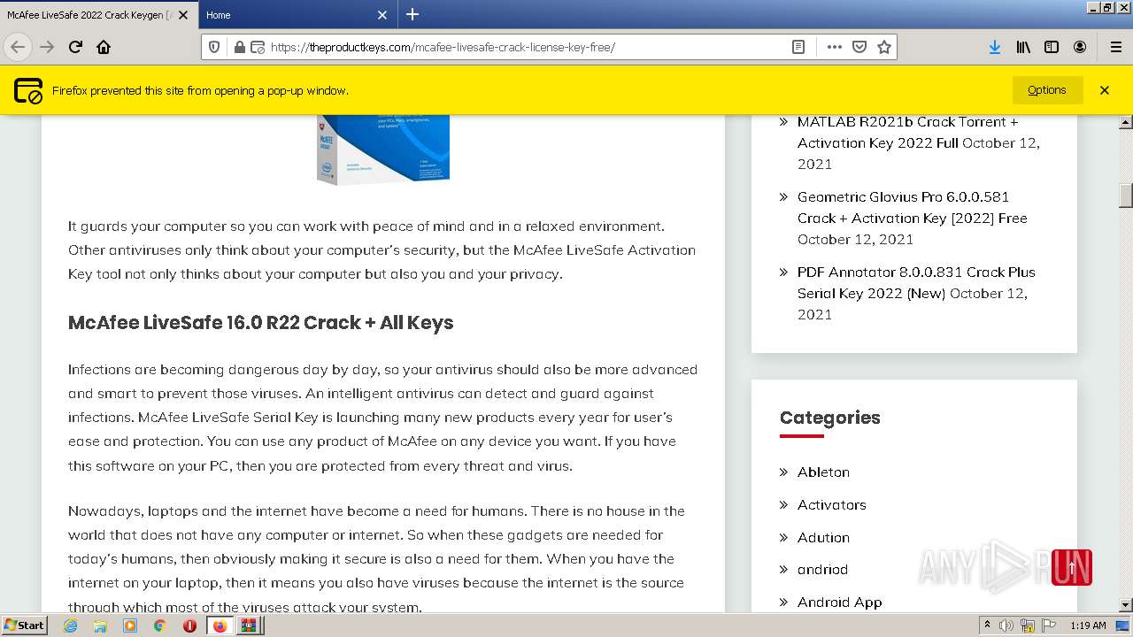Click the McAfee product box image
1133x637 pixels.
383,149
